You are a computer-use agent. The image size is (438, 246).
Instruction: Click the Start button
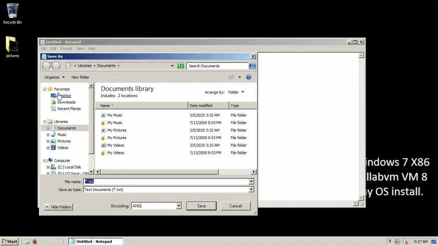(9, 242)
